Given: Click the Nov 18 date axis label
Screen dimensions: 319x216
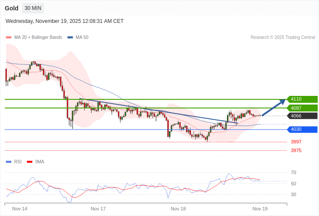Looking at the screenshot, I should tap(178, 209).
